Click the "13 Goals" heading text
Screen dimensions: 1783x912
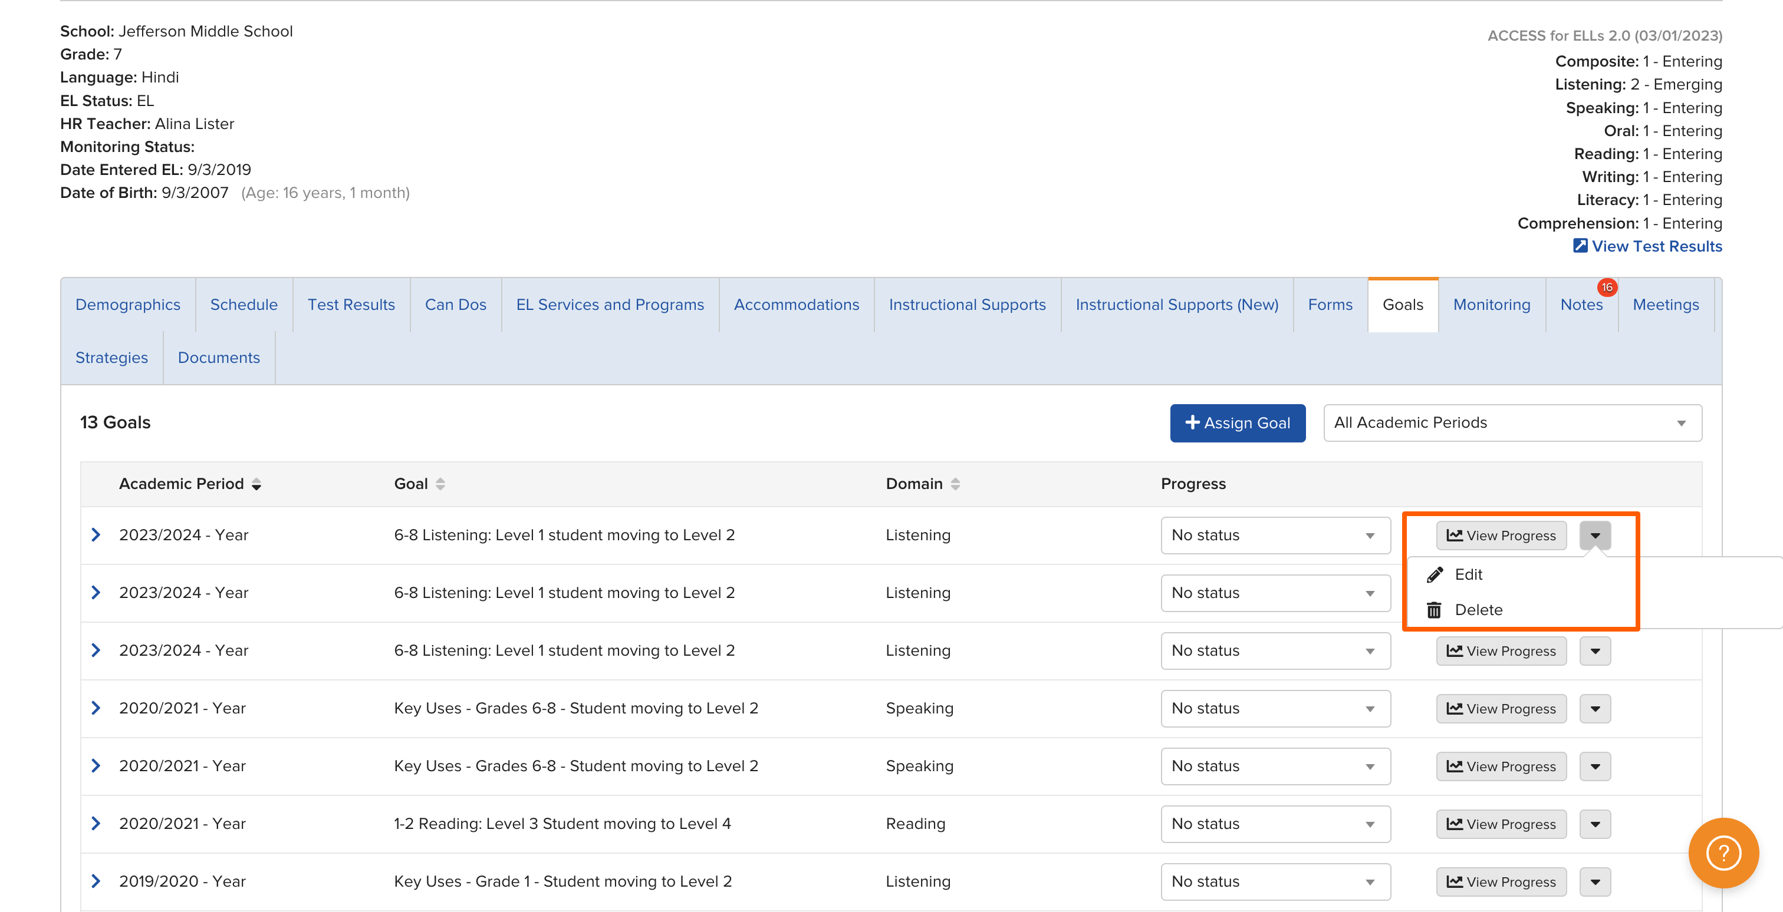[116, 422]
